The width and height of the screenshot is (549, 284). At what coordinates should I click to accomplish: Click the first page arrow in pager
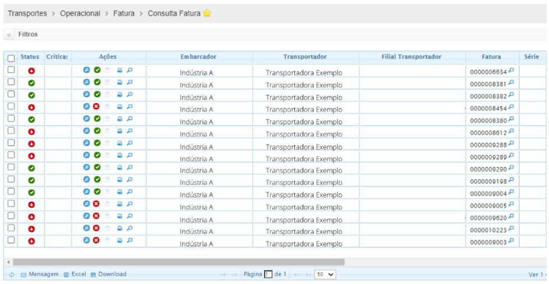[x=223, y=275]
